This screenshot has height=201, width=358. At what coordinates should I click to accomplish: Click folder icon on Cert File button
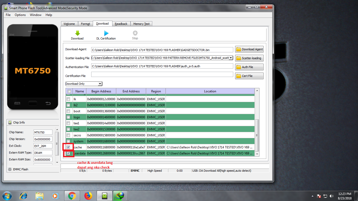[238, 76]
